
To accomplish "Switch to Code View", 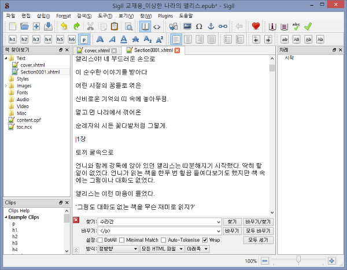I will (x=157, y=27).
